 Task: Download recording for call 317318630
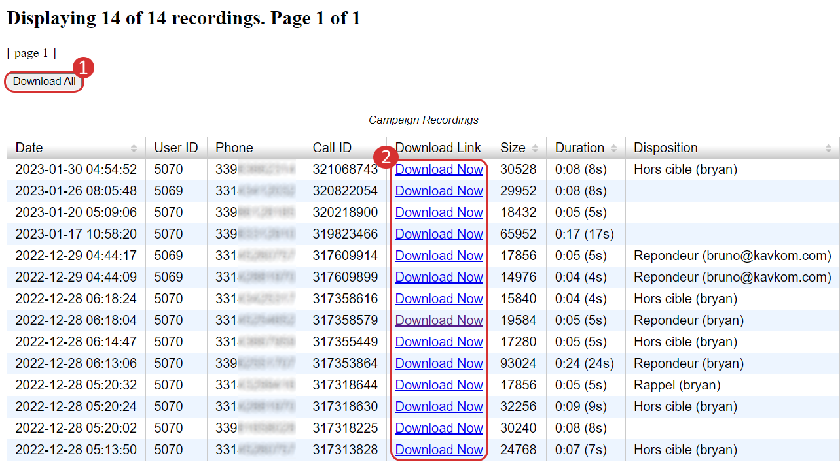coord(439,406)
